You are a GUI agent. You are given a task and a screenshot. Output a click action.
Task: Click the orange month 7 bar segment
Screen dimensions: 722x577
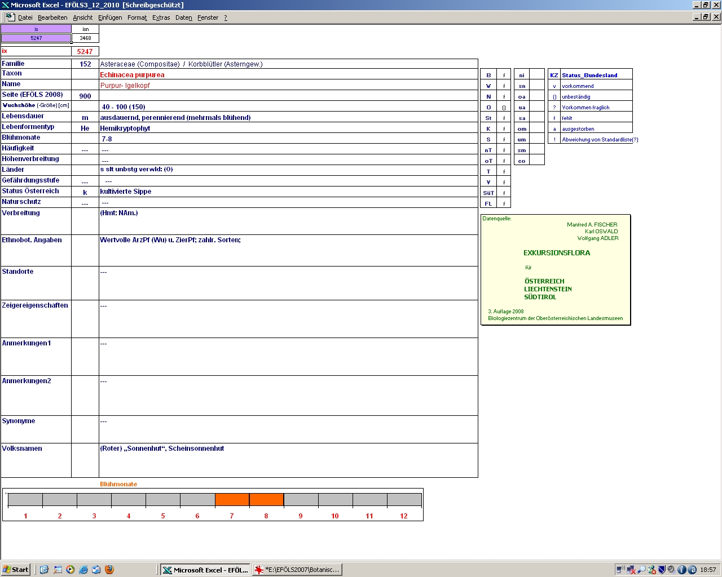tap(232, 500)
